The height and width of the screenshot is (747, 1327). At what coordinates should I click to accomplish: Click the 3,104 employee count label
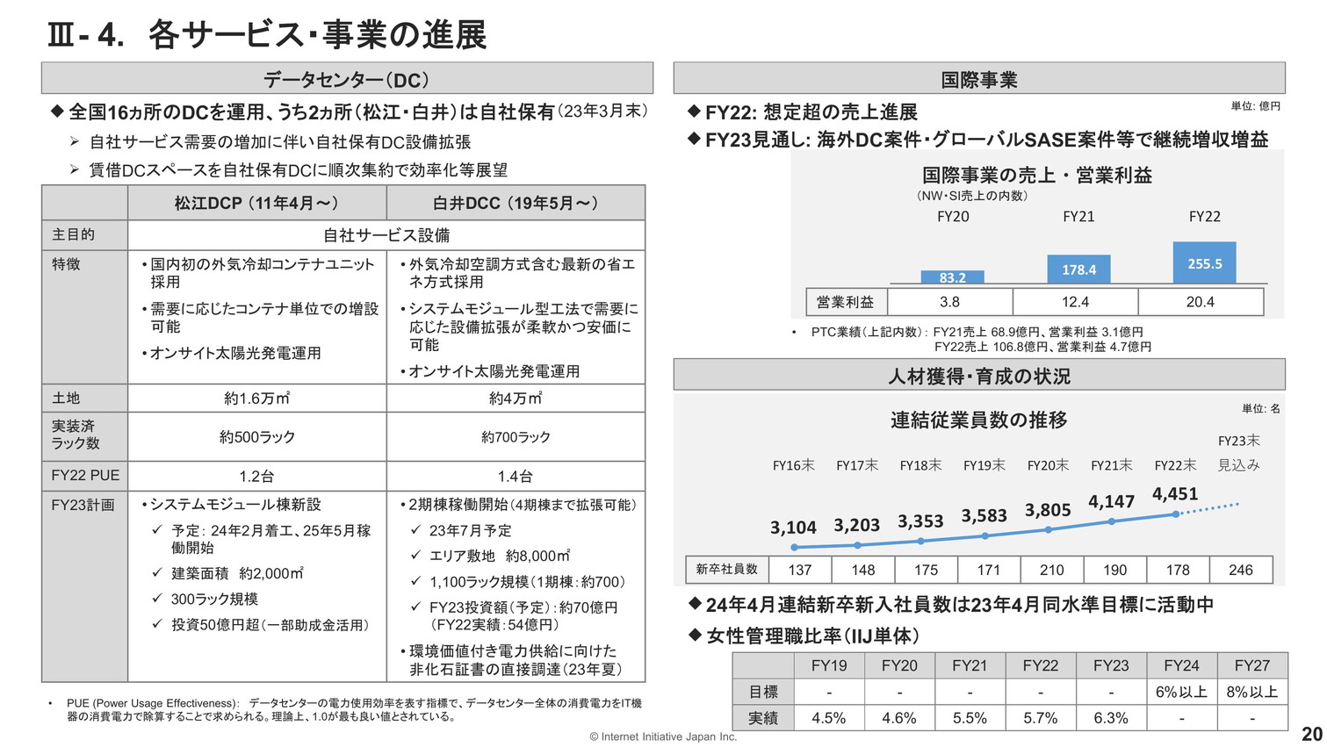[793, 527]
